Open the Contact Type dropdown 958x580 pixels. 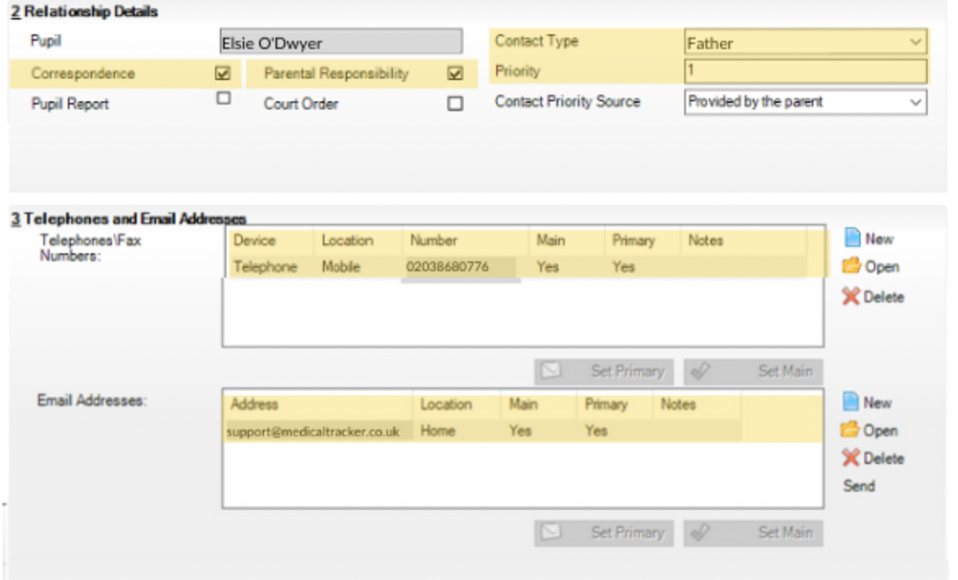(915, 42)
